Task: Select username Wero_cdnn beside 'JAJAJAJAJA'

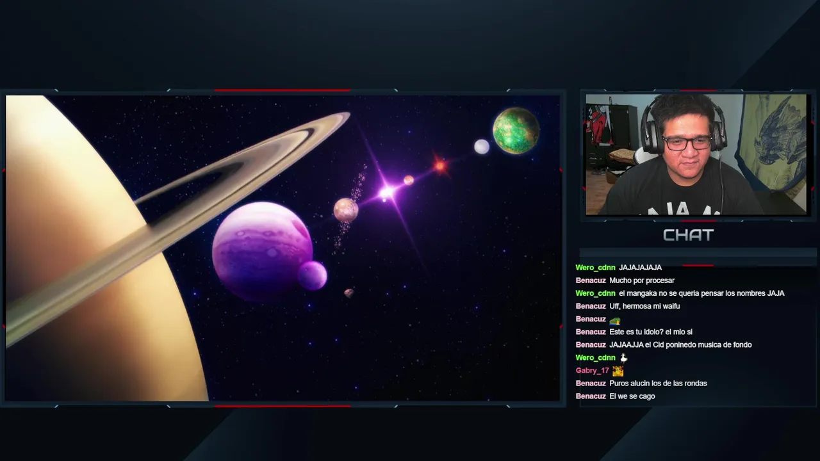Action: [595, 268]
